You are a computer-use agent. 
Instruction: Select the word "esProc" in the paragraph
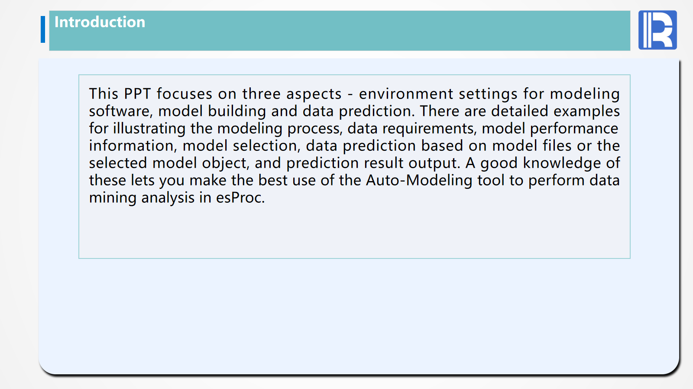point(240,198)
